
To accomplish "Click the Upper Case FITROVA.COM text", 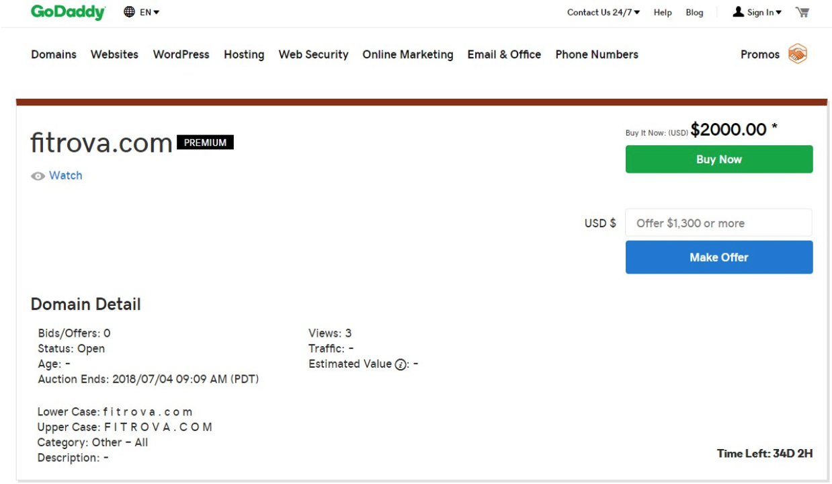I will [125, 427].
